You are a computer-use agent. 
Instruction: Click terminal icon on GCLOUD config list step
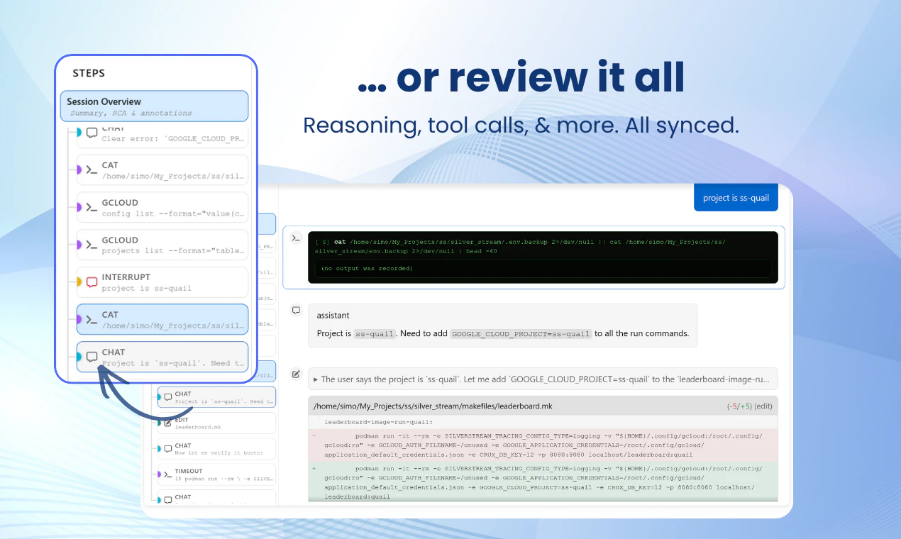point(92,208)
